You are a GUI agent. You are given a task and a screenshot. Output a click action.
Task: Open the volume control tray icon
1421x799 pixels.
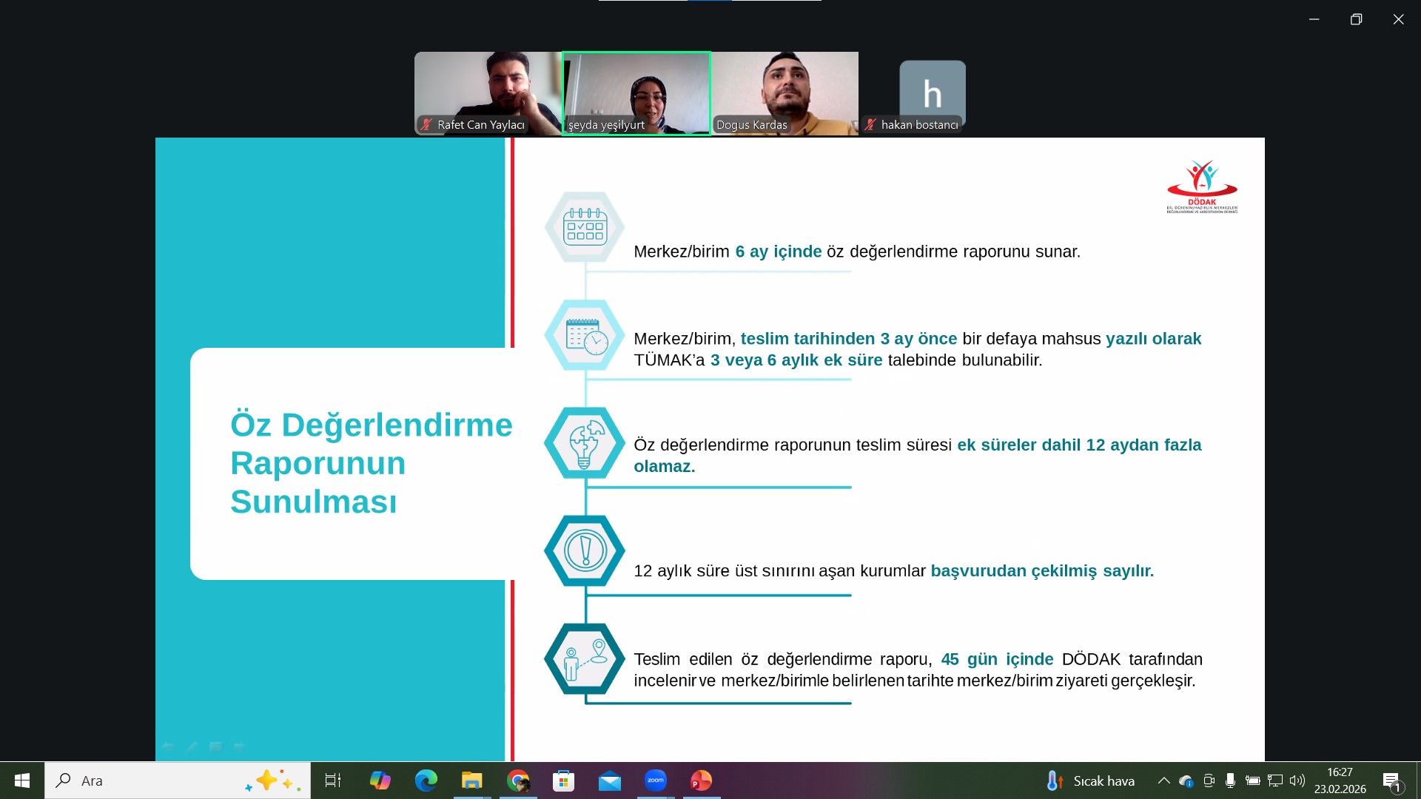click(x=1297, y=781)
